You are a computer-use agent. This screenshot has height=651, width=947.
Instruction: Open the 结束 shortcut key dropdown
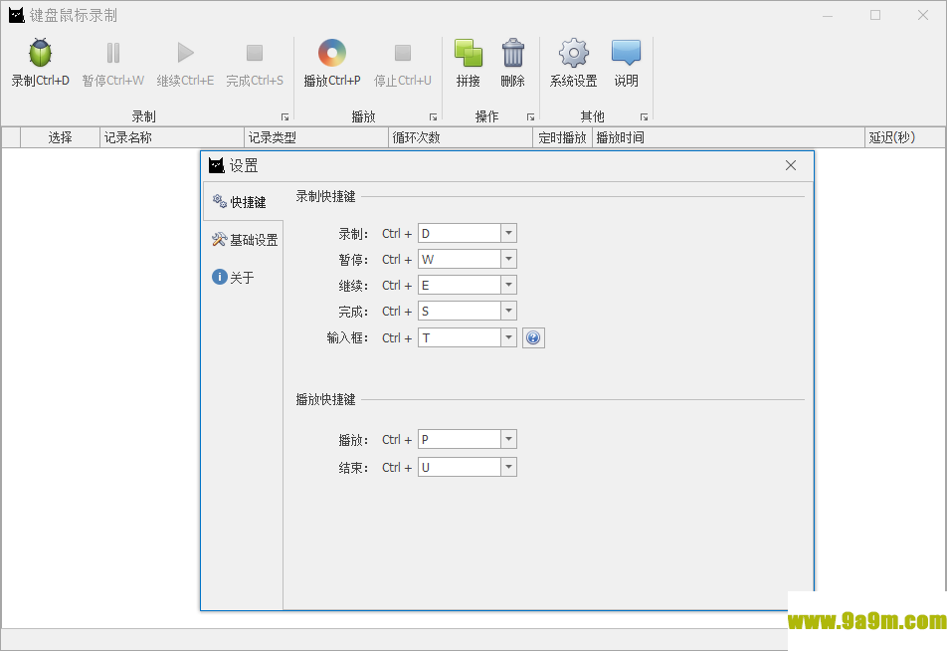508,467
